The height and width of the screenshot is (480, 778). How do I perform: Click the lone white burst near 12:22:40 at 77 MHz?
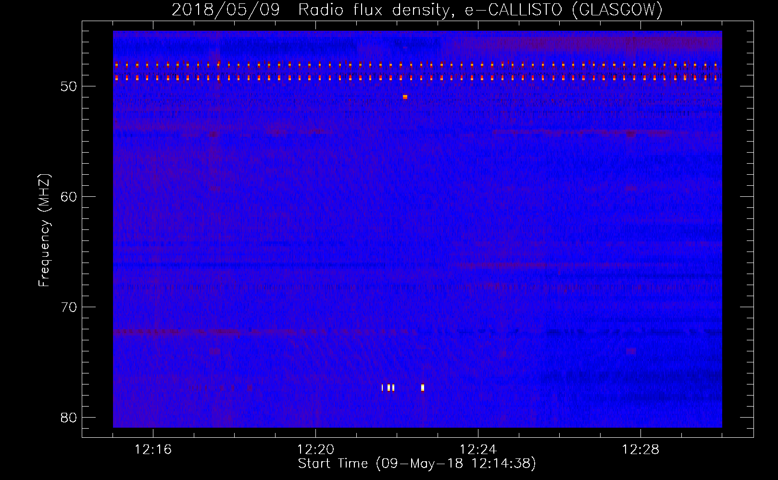[423, 388]
